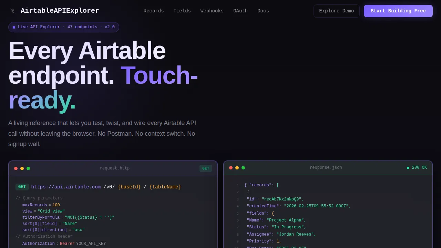Click the maxRecords value 100
Image resolution: width=441 pixels, height=248 pixels.
point(56,205)
